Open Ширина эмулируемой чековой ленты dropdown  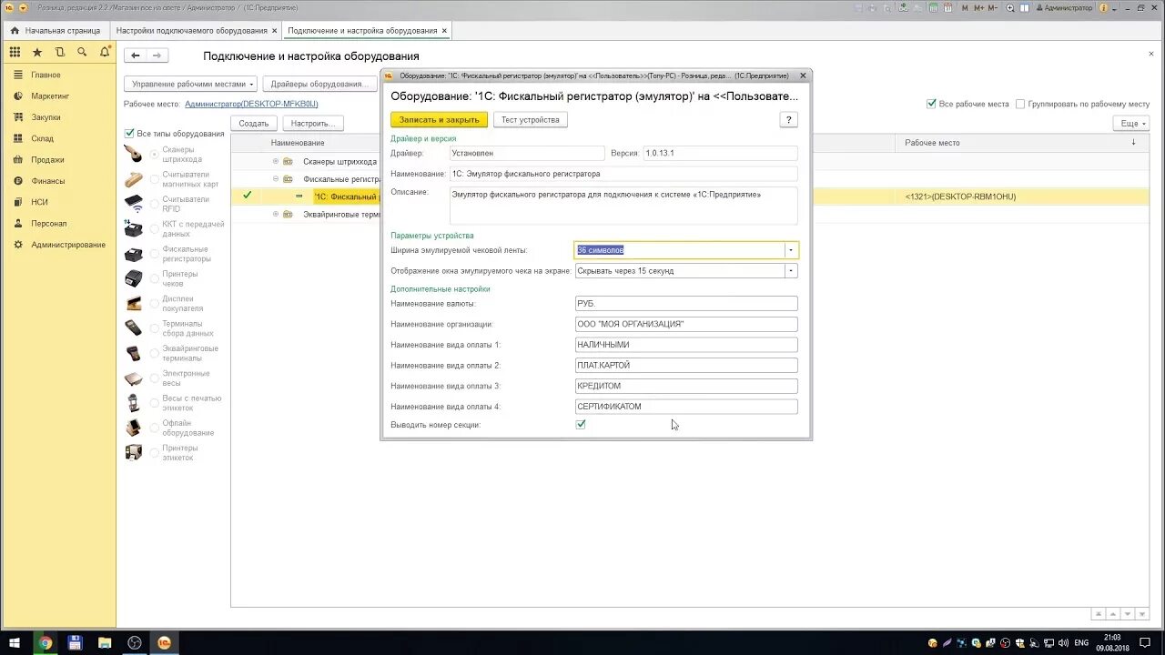(792, 250)
